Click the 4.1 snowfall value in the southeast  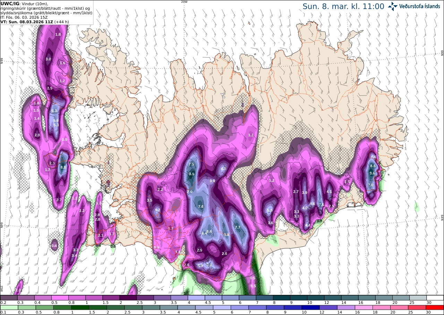[x=330, y=191]
